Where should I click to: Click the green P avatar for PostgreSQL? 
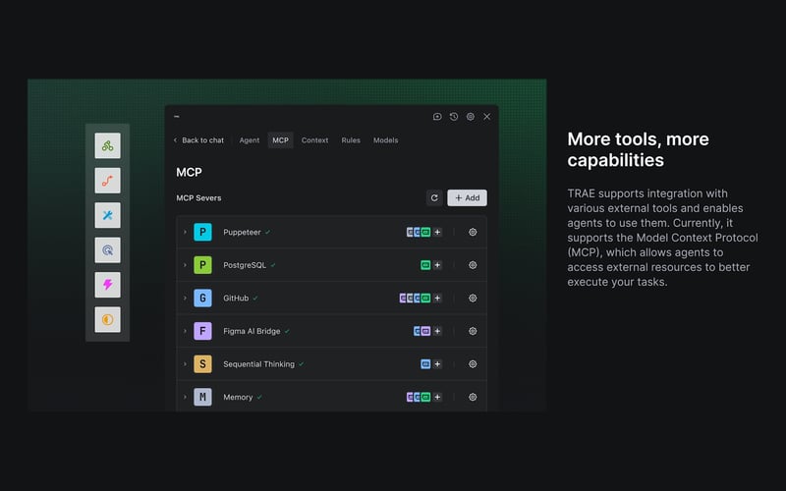pos(202,265)
